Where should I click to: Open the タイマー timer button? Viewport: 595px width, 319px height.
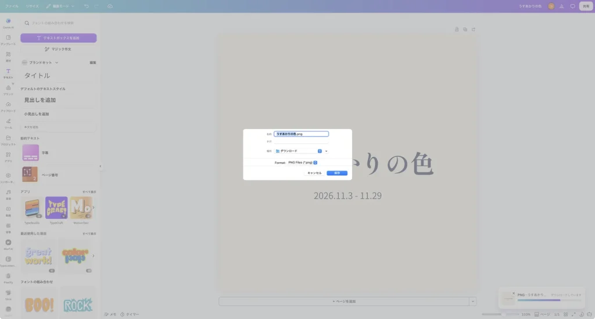(x=130, y=314)
